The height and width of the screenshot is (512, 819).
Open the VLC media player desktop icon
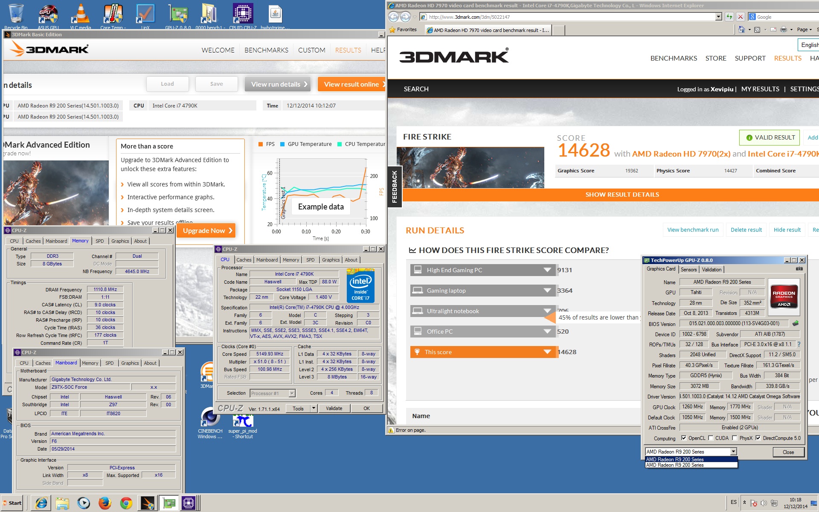(81, 16)
